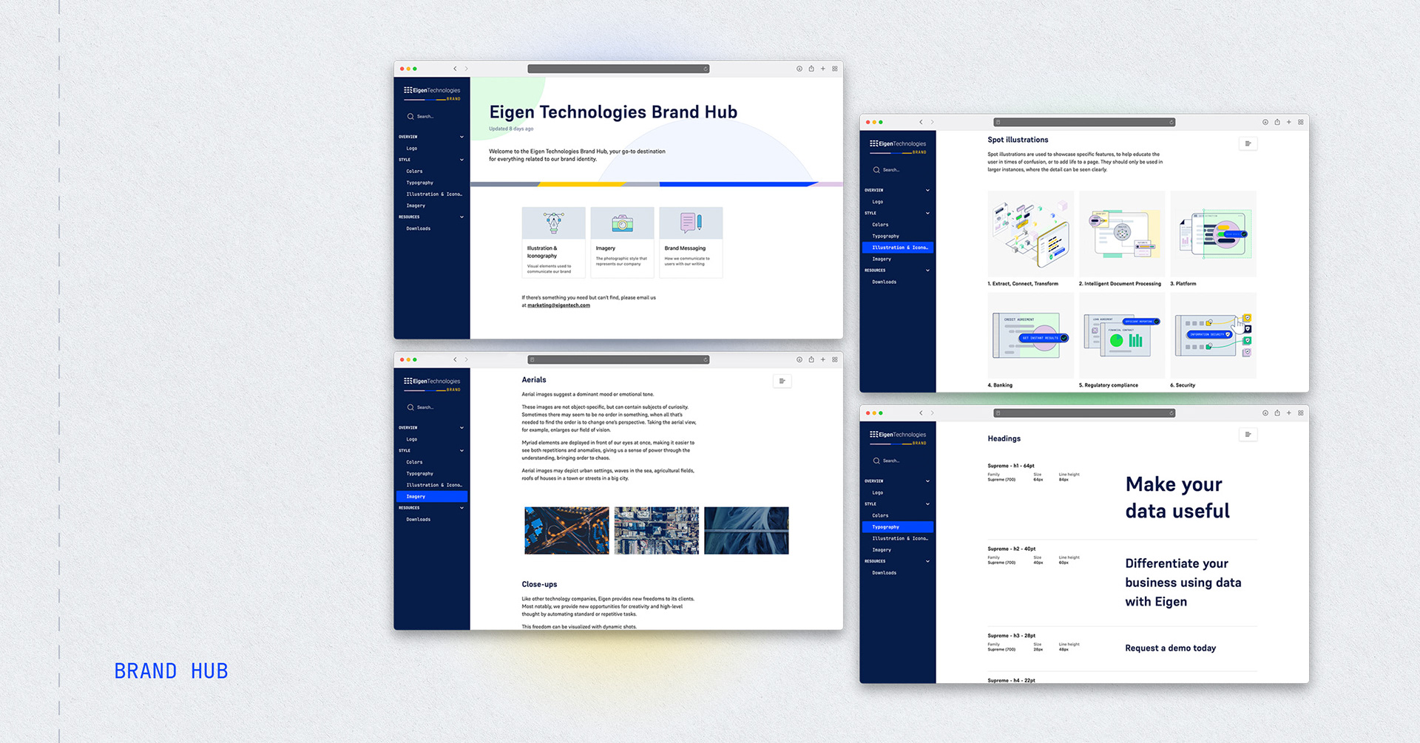This screenshot has width=1420, height=743.
Task: Click tab overview icon in Spot illustrations window
Action: 1301,122
